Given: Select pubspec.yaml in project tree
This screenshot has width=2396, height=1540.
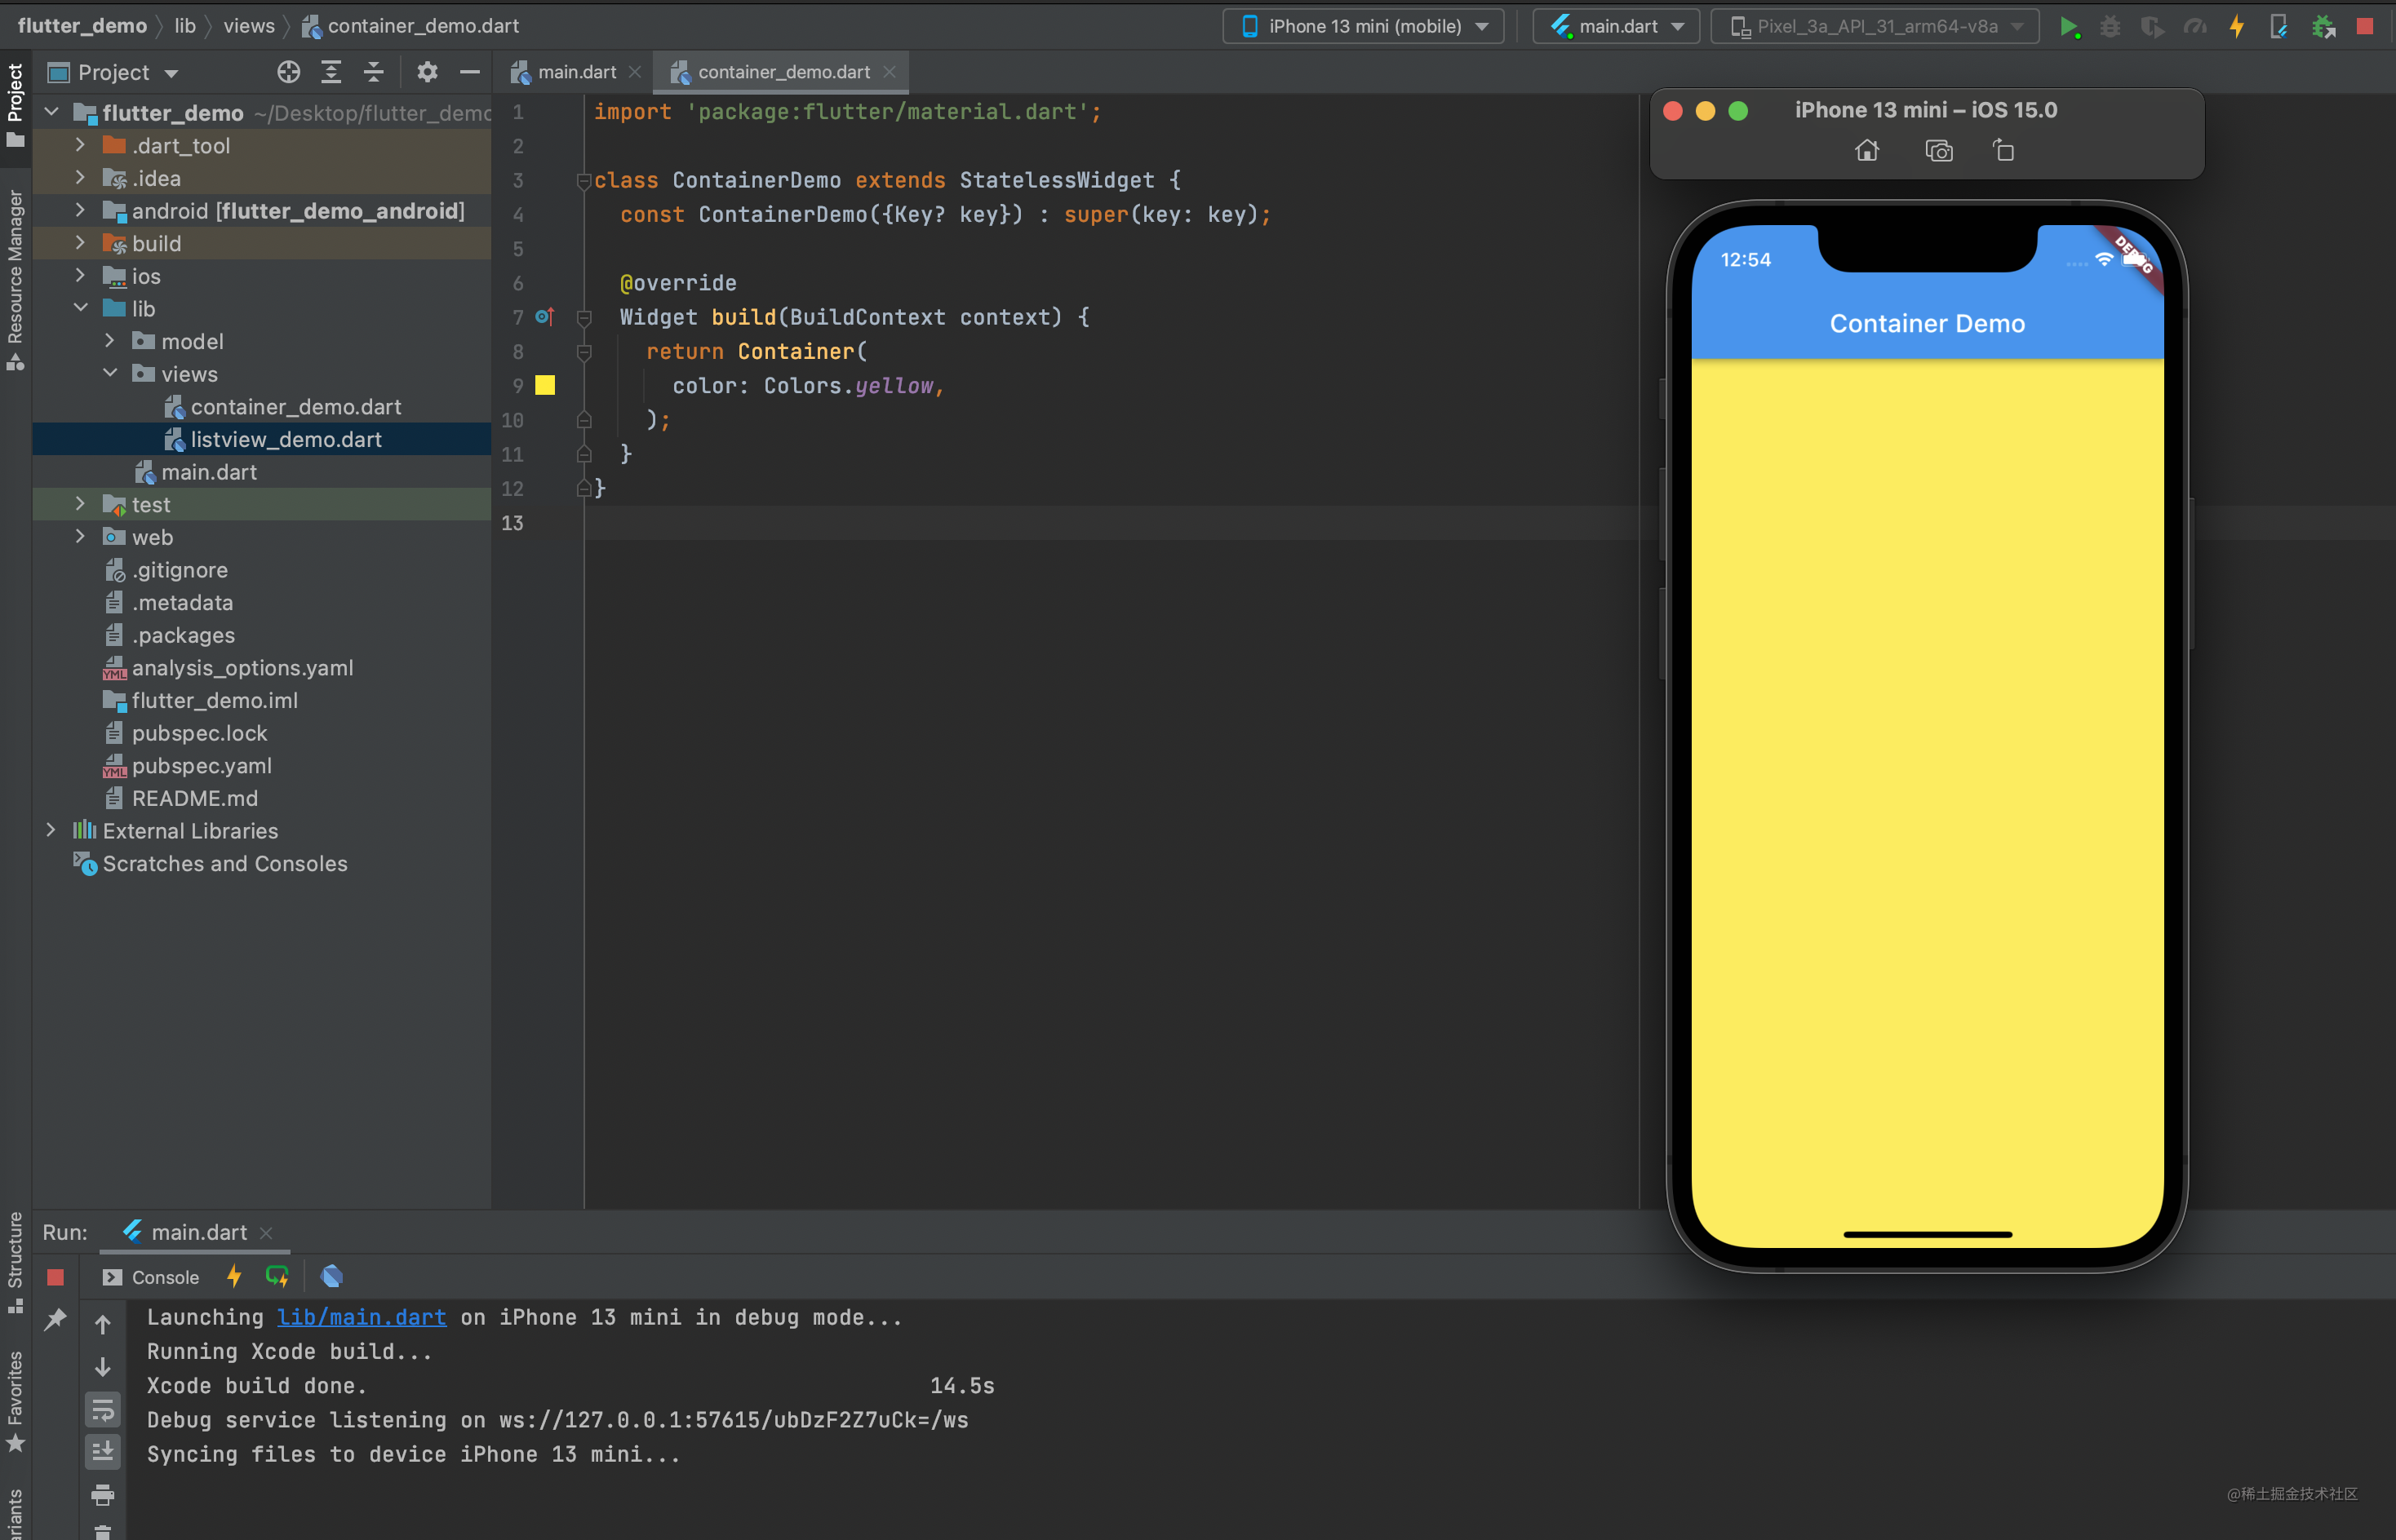Looking at the screenshot, I should tap(201, 765).
